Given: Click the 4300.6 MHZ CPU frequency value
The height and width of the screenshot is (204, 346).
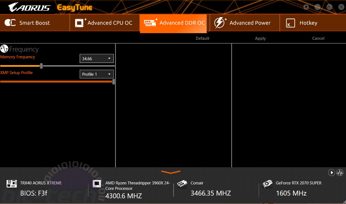Looking at the screenshot, I should click(123, 196).
